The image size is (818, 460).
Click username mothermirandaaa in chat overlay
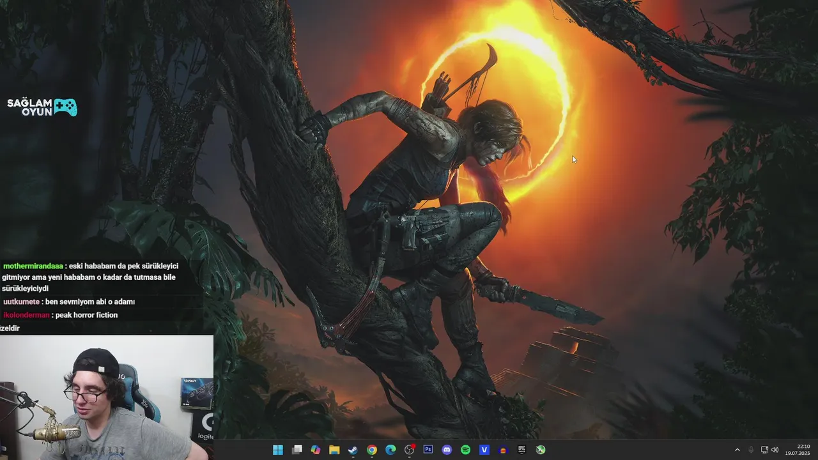coord(33,266)
